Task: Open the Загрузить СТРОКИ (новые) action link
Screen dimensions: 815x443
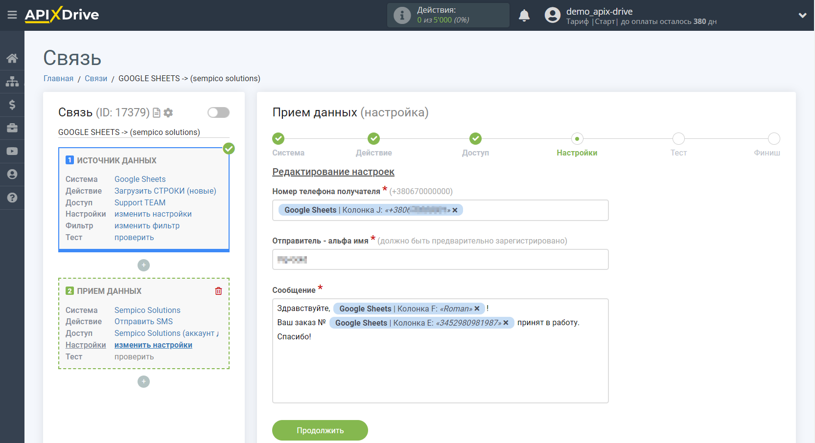Action: [165, 191]
